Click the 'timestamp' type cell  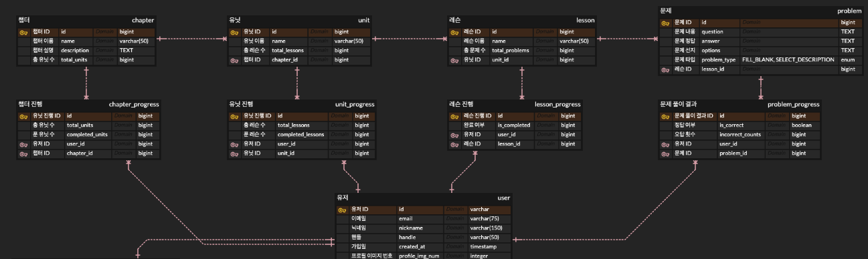pos(483,247)
